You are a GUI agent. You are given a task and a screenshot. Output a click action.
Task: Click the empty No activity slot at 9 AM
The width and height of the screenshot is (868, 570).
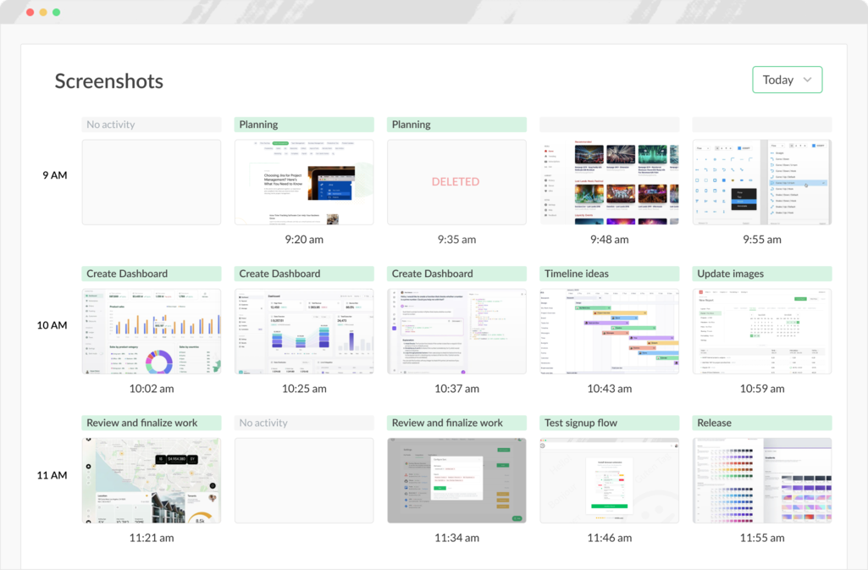(151, 180)
